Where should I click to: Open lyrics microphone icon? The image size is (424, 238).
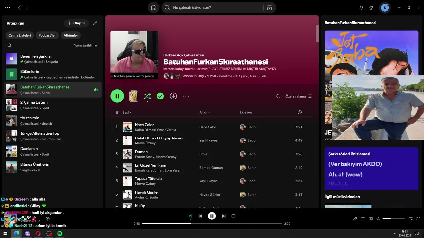tap(355, 219)
